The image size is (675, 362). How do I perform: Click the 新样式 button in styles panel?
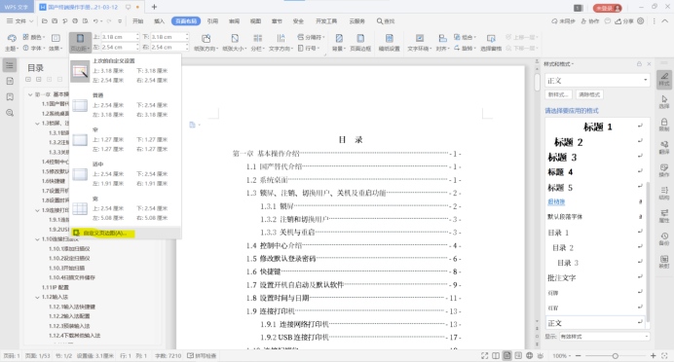[558, 94]
